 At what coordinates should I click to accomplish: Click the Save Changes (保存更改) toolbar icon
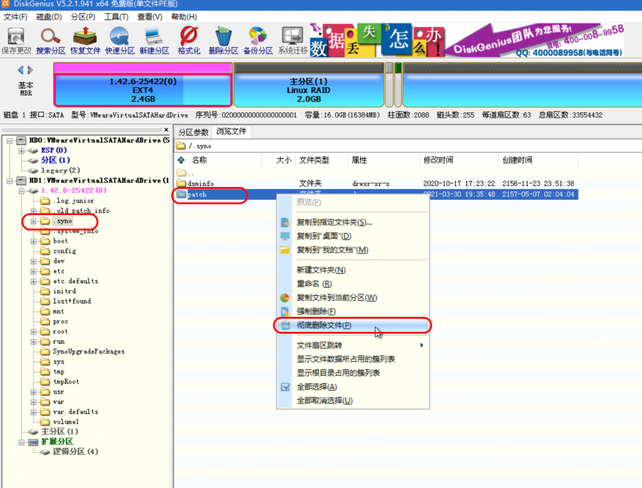16,41
